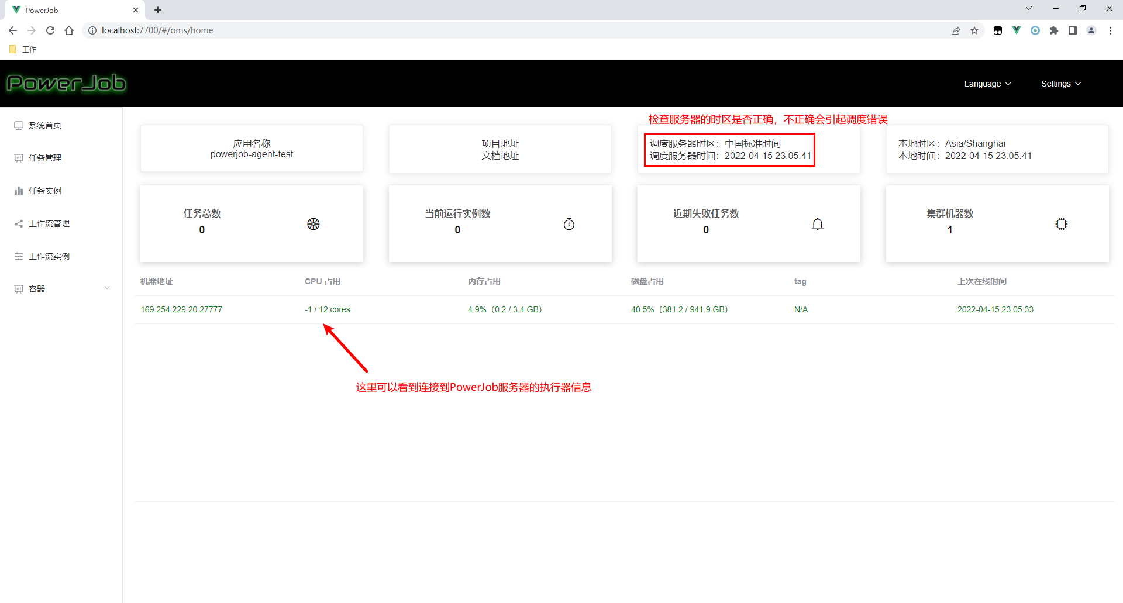Click the 任务实例 bar chart icon

pyautogui.click(x=19, y=191)
